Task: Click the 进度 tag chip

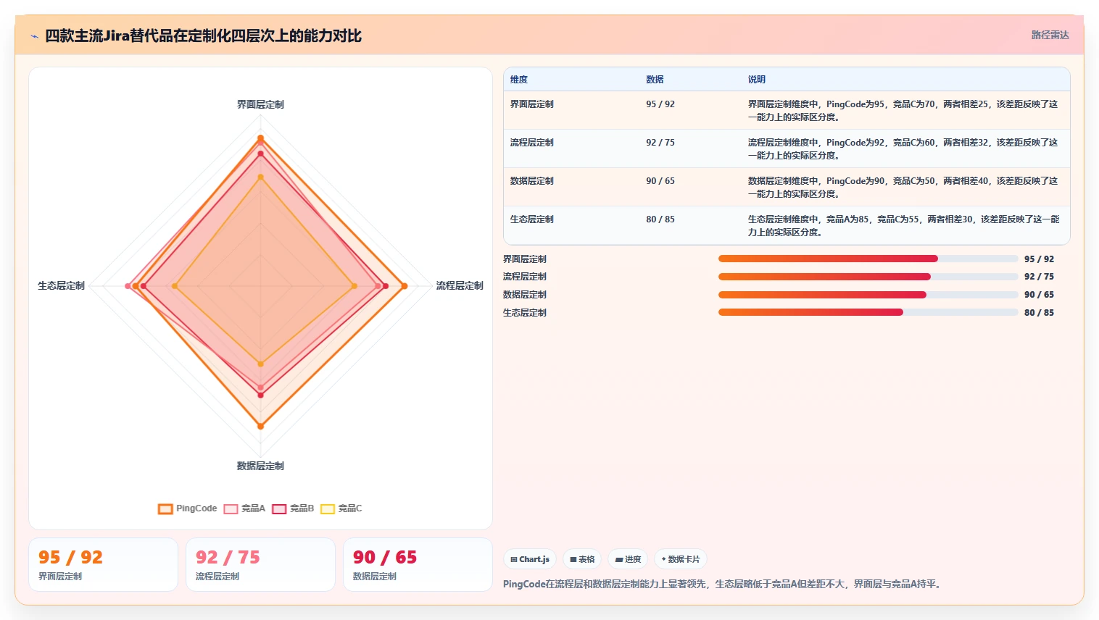Action: pos(628,559)
